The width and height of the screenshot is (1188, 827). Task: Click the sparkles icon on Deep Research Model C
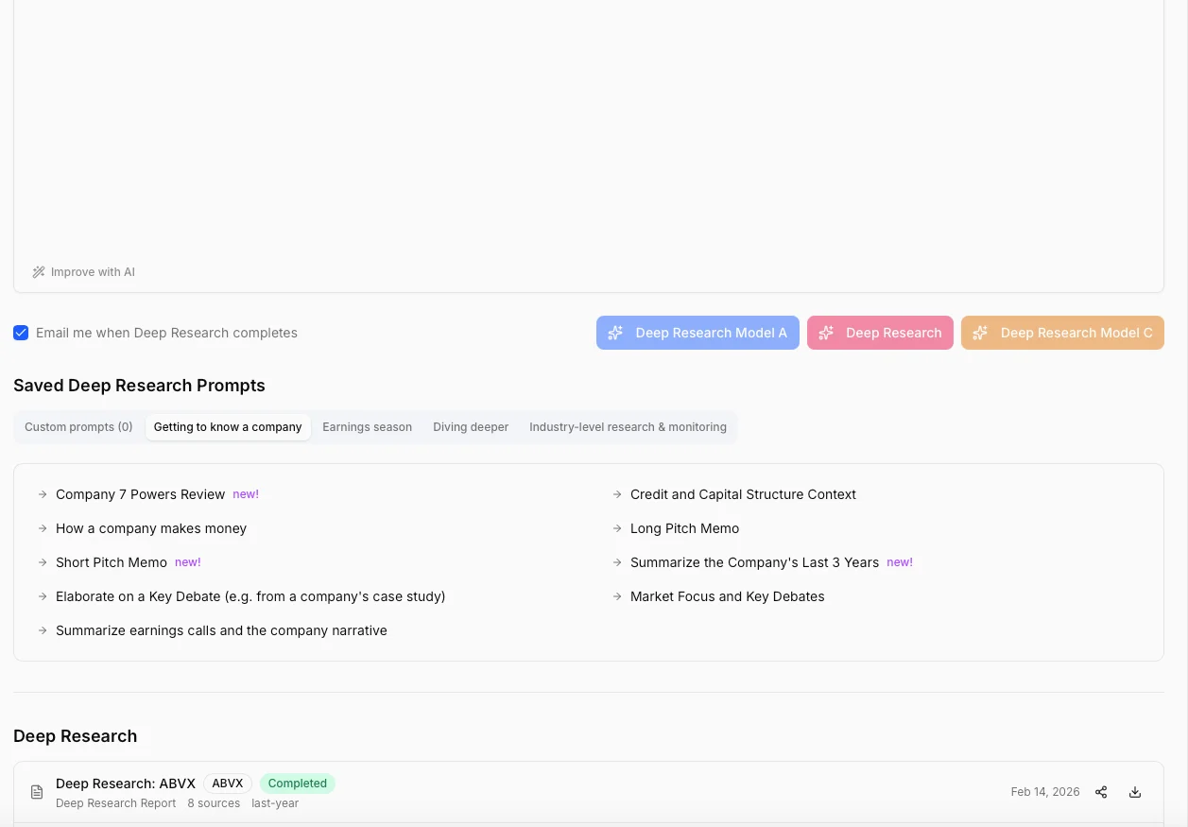980,333
